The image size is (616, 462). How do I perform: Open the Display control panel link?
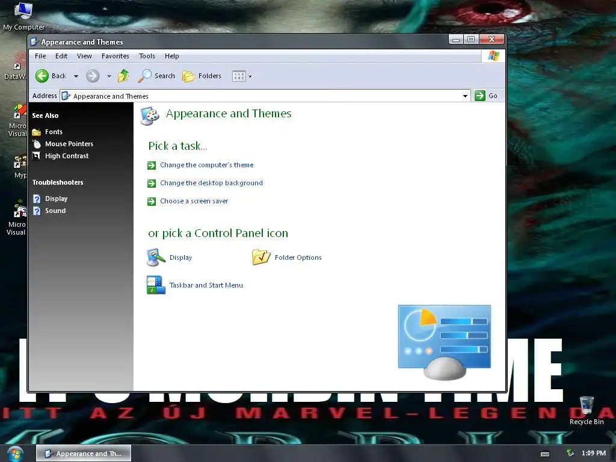coord(180,257)
